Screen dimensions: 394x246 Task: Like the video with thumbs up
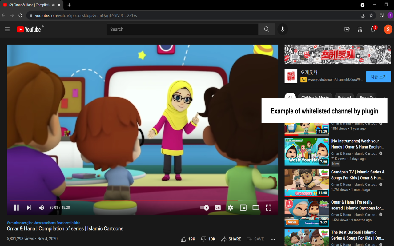pyautogui.click(x=188, y=239)
